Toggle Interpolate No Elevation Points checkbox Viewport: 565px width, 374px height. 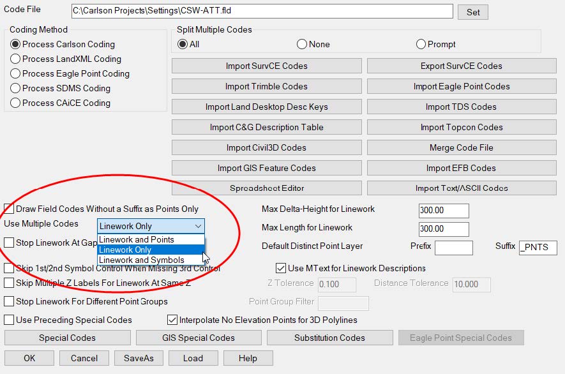click(172, 320)
